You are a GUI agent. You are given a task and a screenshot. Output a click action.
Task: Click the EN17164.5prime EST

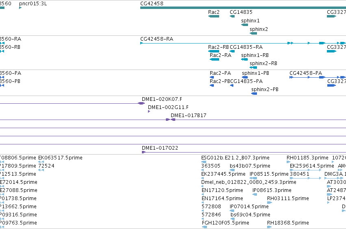coord(202,203)
